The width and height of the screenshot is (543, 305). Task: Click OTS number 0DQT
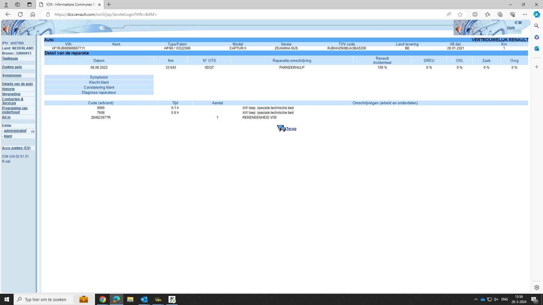[x=209, y=67]
